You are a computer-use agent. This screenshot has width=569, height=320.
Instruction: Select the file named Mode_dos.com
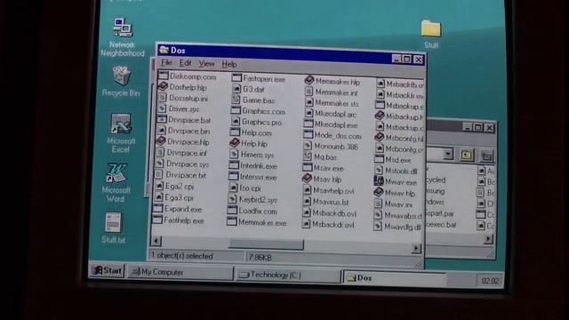338,136
